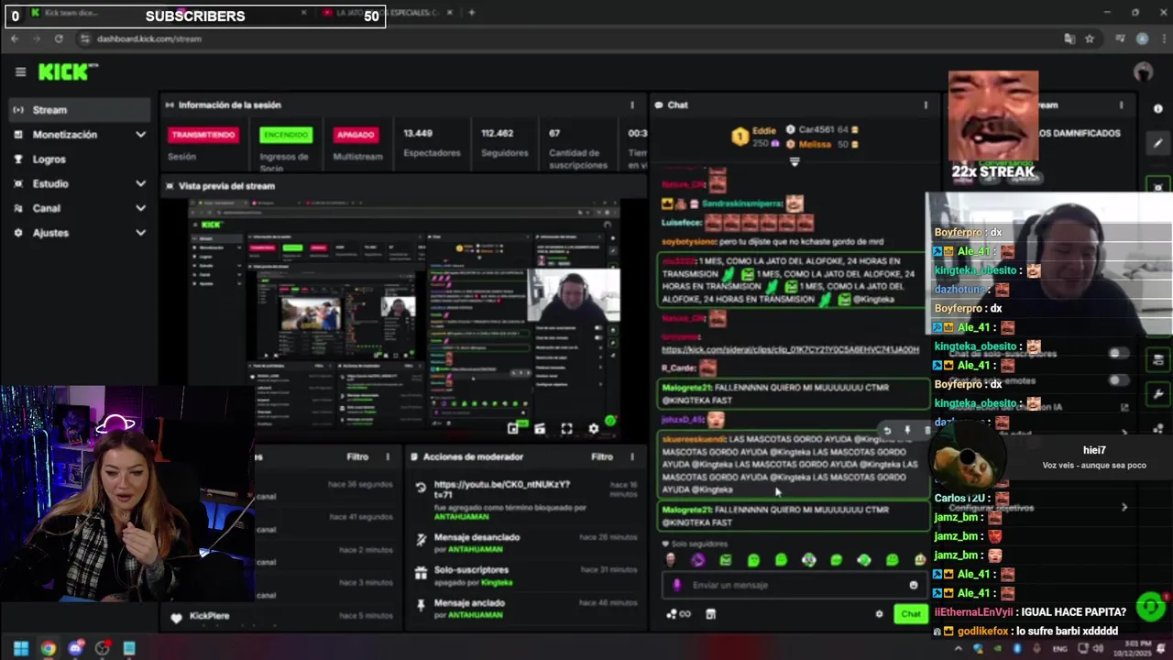The height and width of the screenshot is (660, 1173).
Task: Click the KICK logo
Action: click(66, 71)
